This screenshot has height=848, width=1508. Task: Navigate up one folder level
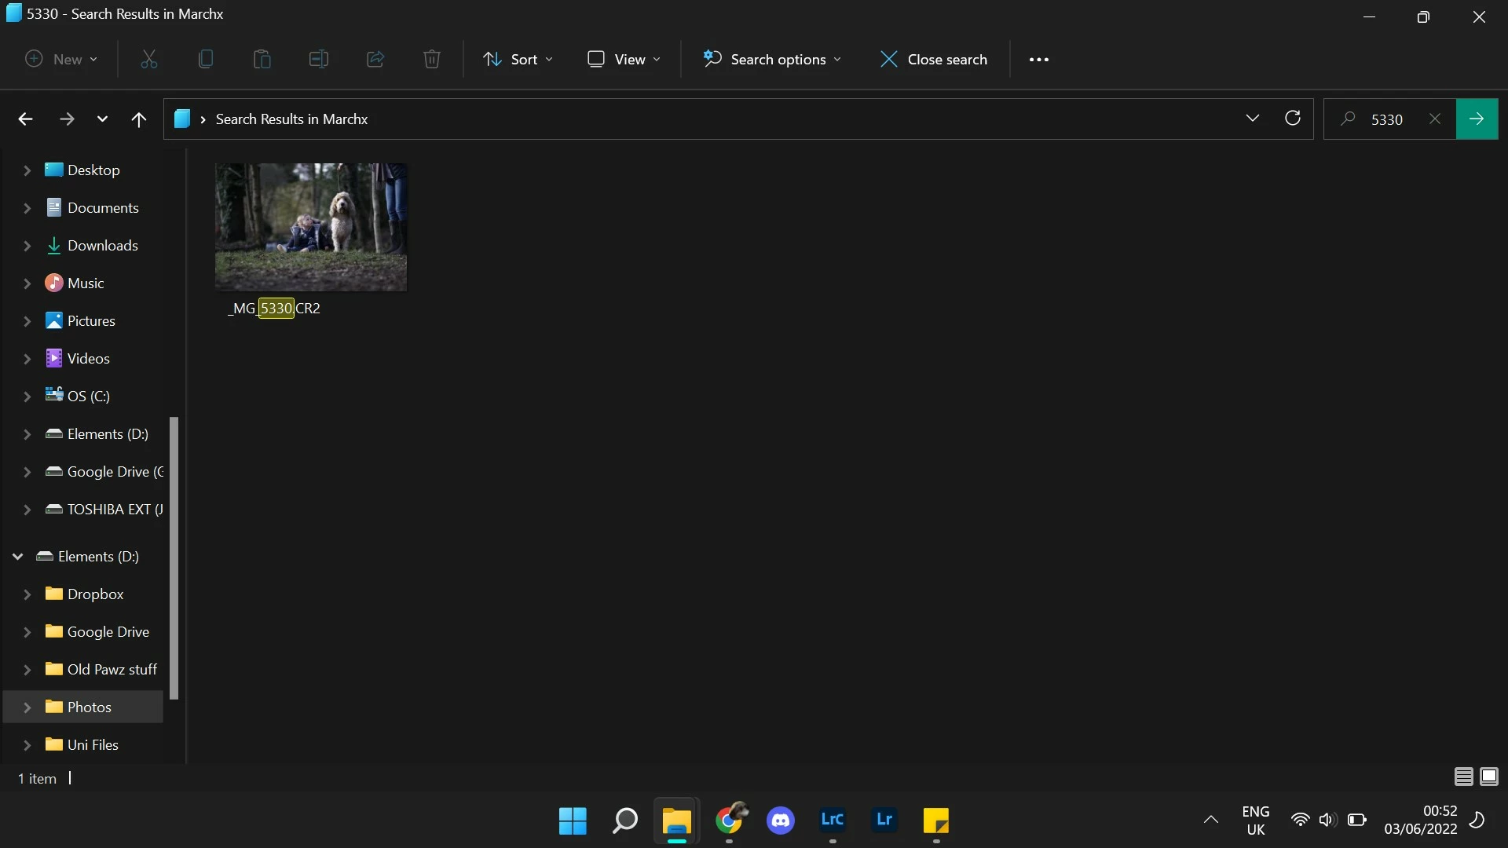coord(138,119)
